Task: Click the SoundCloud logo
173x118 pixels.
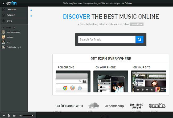Action: (94, 105)
